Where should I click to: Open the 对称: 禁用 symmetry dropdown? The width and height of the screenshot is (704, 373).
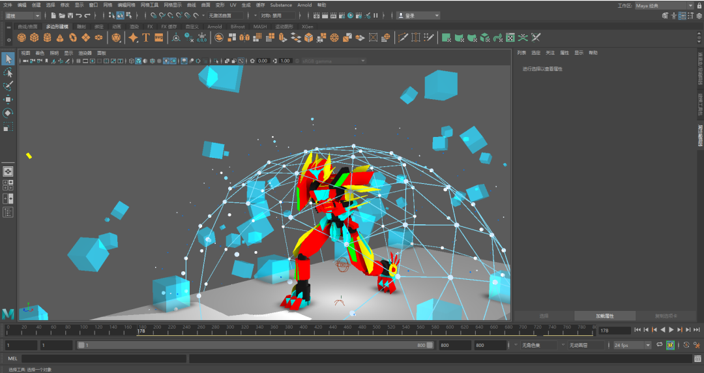[x=277, y=15]
